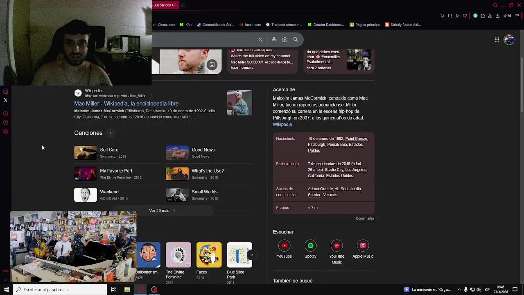Open the image overlay icon on Mac Miller photo
524x295 pixels.
click(212, 65)
